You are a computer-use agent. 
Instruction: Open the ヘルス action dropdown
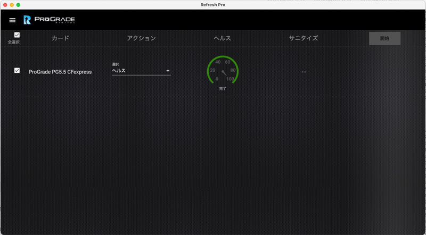141,71
